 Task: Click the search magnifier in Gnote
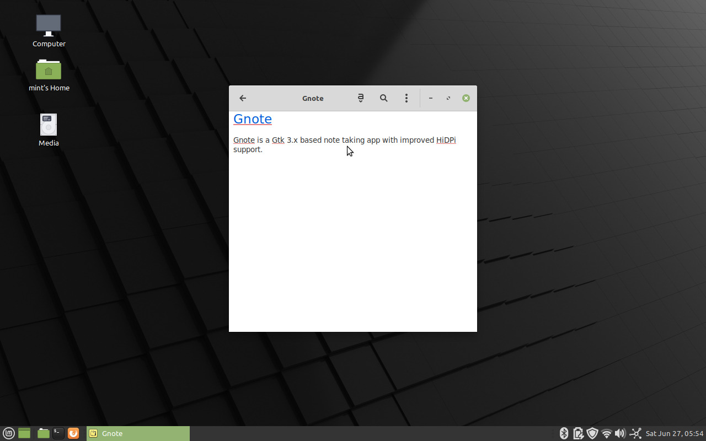click(384, 98)
